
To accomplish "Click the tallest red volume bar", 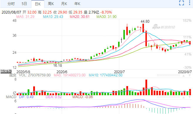I will click(146, 87).
